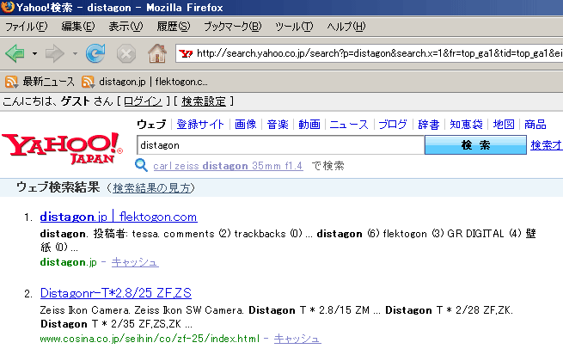Image resolution: width=563 pixels, height=355 pixels.
Task: Switch to 動画 search tab
Action: pos(309,124)
